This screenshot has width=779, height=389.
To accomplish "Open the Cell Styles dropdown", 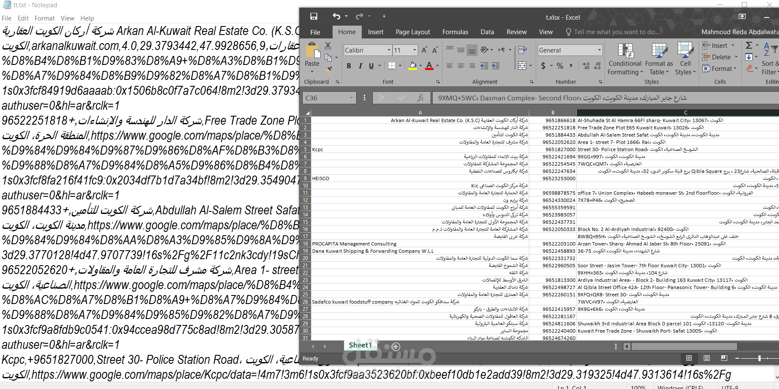I will point(685,59).
